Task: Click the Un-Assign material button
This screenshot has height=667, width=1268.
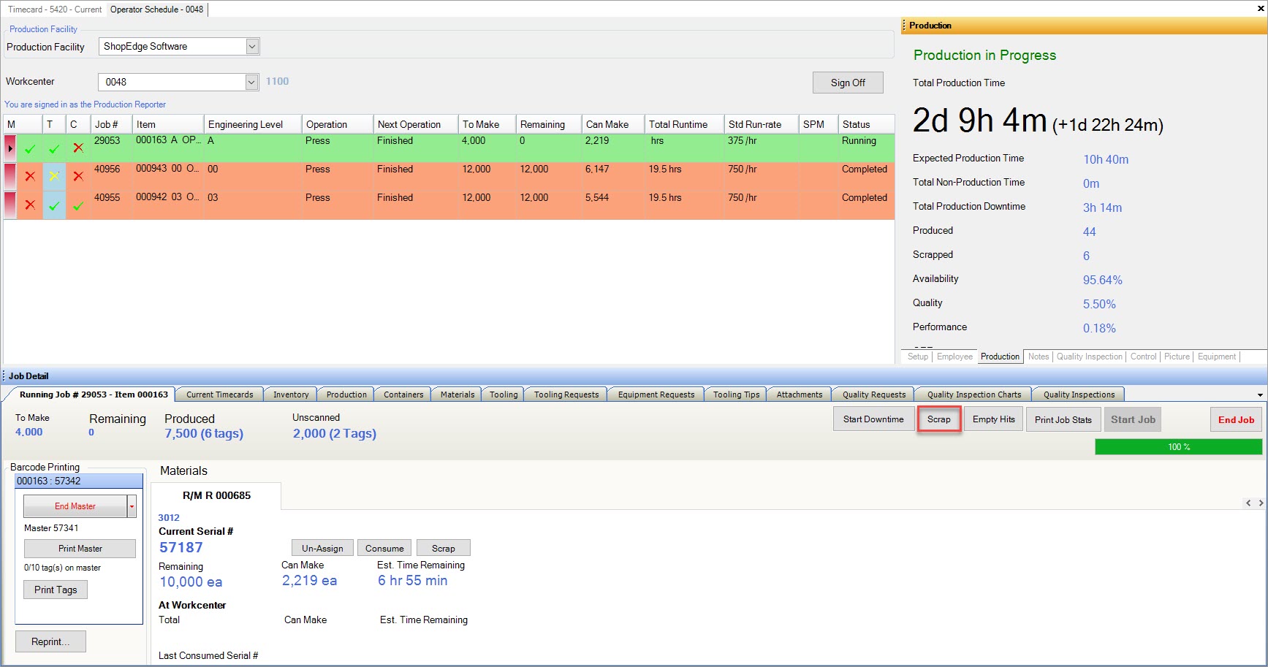Action: pyautogui.click(x=322, y=548)
